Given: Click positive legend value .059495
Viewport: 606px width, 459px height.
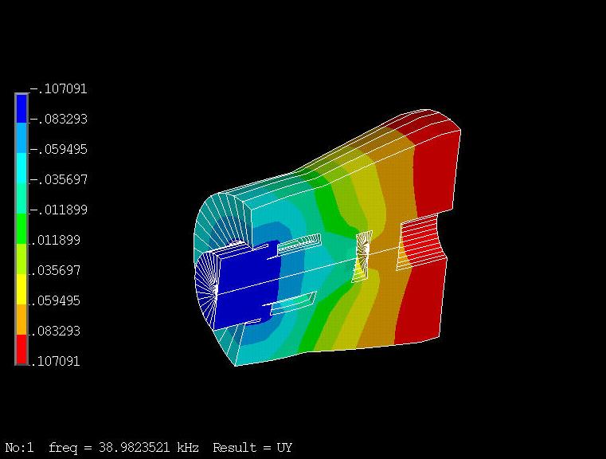Looking at the screenshot, I should pos(57,300).
